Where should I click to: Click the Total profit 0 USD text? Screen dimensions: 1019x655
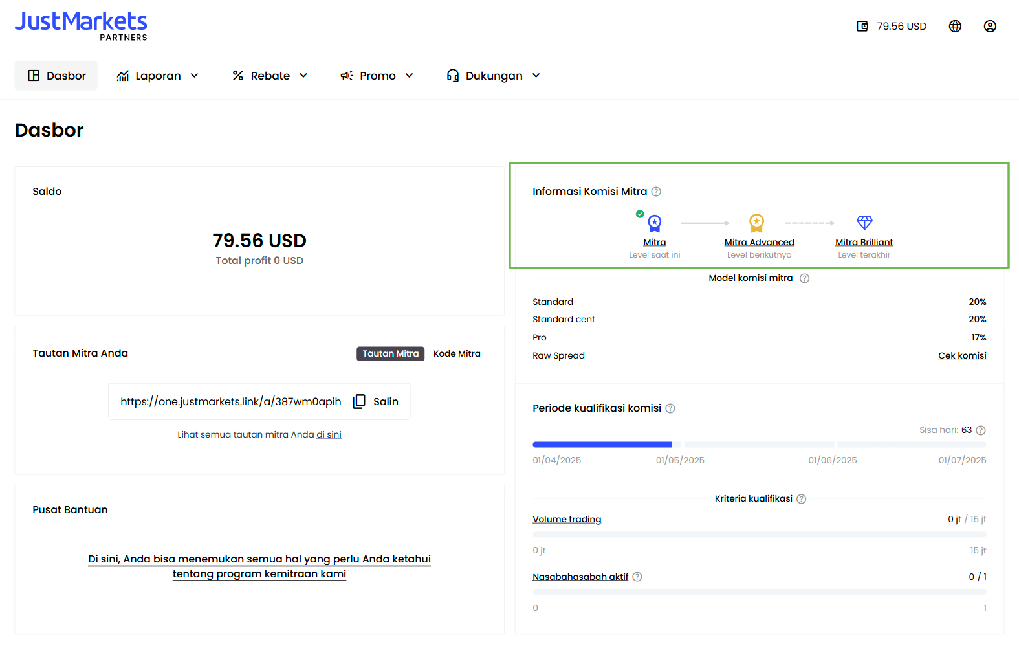click(x=259, y=261)
